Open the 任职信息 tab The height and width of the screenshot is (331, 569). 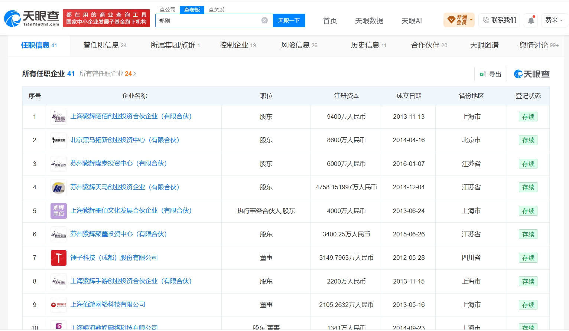click(39, 45)
